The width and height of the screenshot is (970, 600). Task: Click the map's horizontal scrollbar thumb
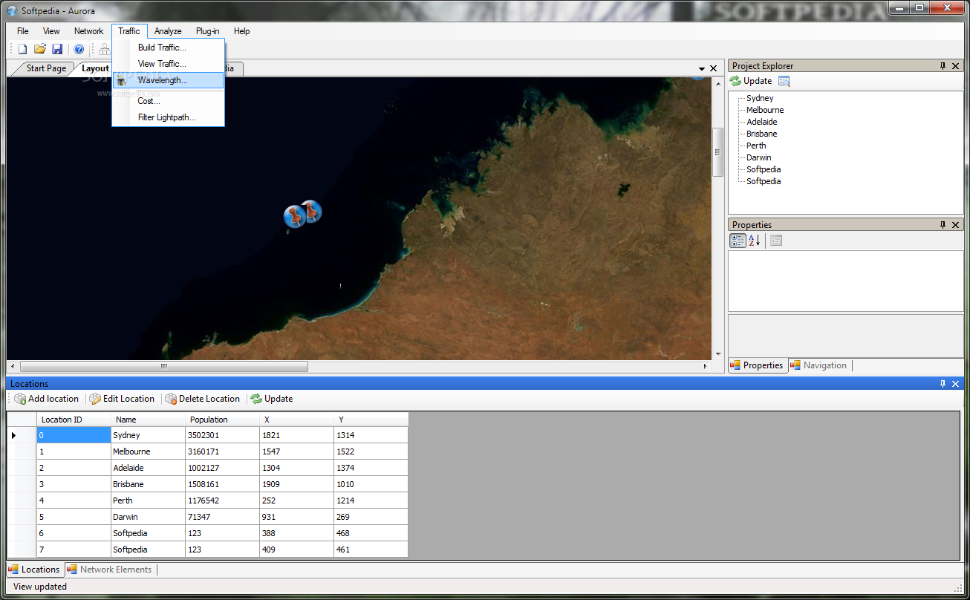click(x=164, y=366)
